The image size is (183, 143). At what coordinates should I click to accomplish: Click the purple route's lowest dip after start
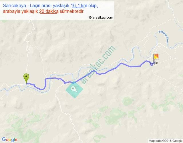point(40,90)
